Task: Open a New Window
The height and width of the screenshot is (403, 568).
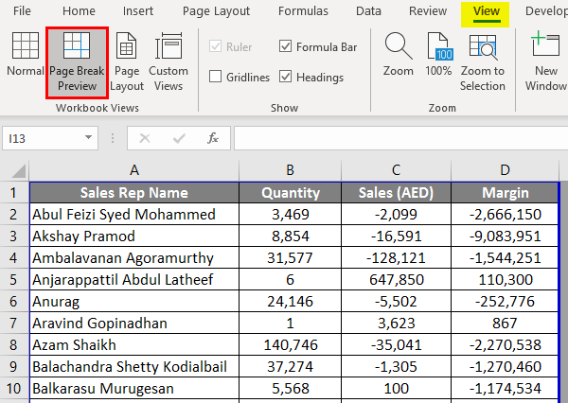Action: click(x=545, y=61)
